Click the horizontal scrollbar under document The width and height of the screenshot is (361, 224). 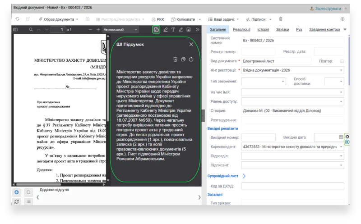tap(38, 184)
